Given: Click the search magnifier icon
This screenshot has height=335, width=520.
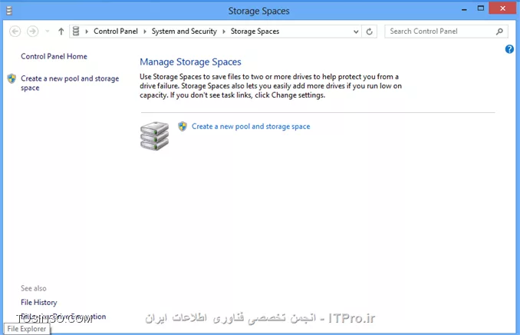Looking at the screenshot, I should (x=500, y=32).
